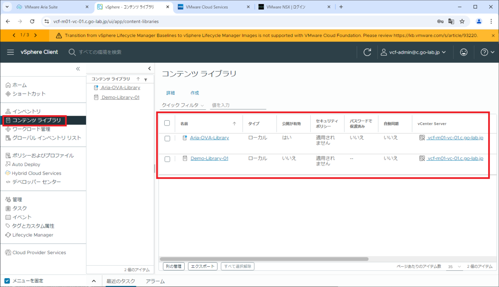Open インベントリ in the sidebar

[x=23, y=111]
